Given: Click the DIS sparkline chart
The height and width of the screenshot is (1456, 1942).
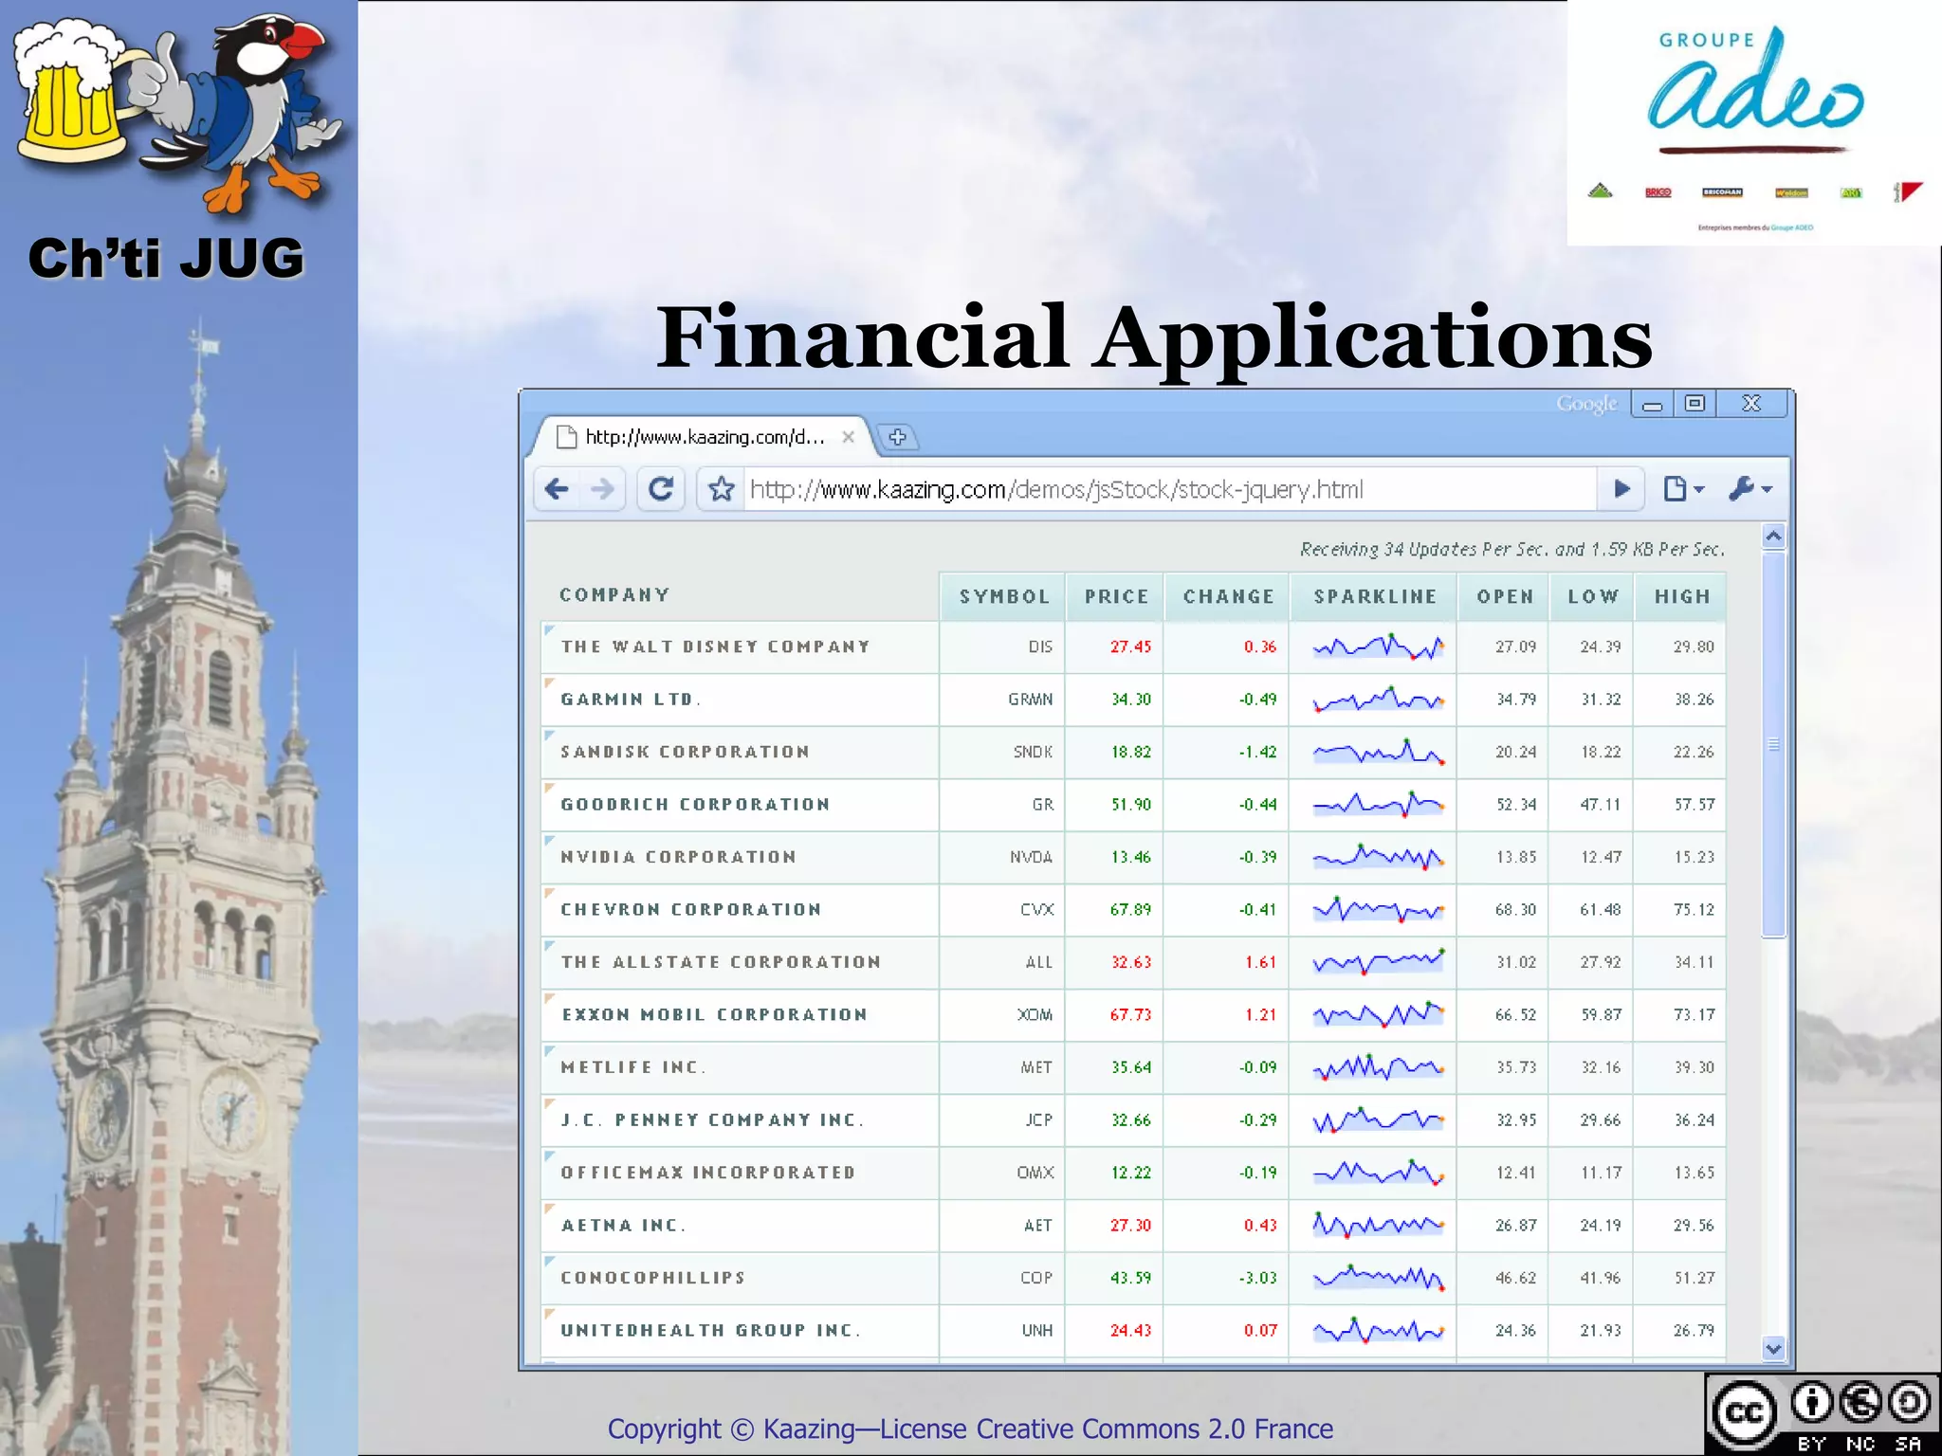Looking at the screenshot, I should point(1378,647).
